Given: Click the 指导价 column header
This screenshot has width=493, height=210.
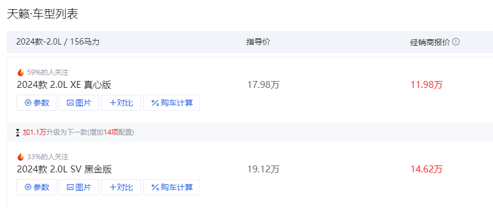Looking at the screenshot, I should tap(258, 42).
